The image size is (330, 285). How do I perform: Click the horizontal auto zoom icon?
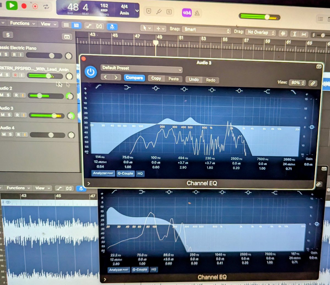tap(304, 34)
